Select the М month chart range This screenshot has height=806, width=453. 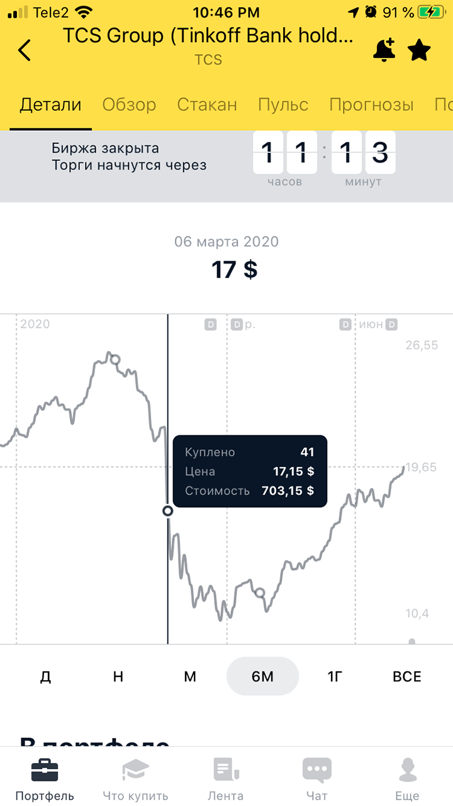(x=190, y=676)
